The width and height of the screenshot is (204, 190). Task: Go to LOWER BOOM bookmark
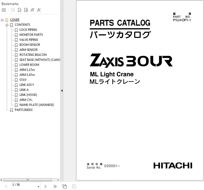click(29, 65)
